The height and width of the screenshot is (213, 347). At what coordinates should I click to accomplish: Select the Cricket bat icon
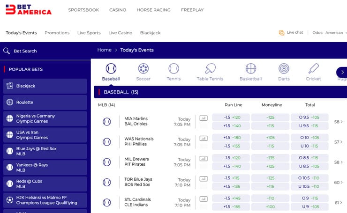pyautogui.click(x=314, y=68)
